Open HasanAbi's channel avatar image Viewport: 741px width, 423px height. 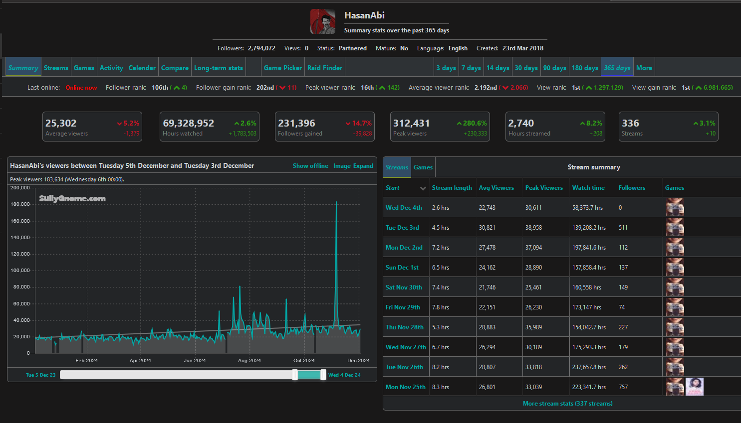point(323,21)
